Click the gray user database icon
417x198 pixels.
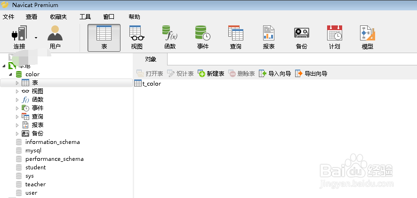pyautogui.click(x=19, y=193)
